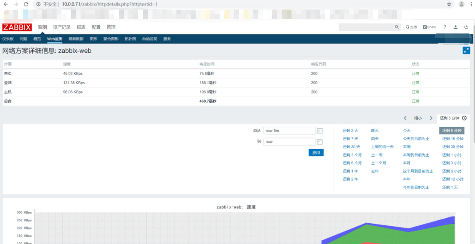Select 上周的这一天 time range

tap(382, 147)
